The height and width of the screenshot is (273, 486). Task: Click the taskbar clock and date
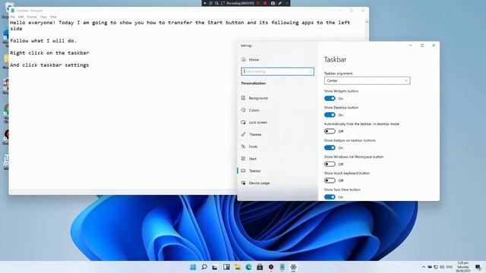(462, 267)
